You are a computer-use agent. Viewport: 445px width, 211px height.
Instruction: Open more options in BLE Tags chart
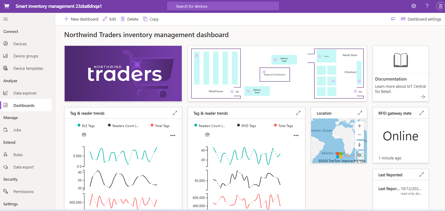[x=173, y=135]
